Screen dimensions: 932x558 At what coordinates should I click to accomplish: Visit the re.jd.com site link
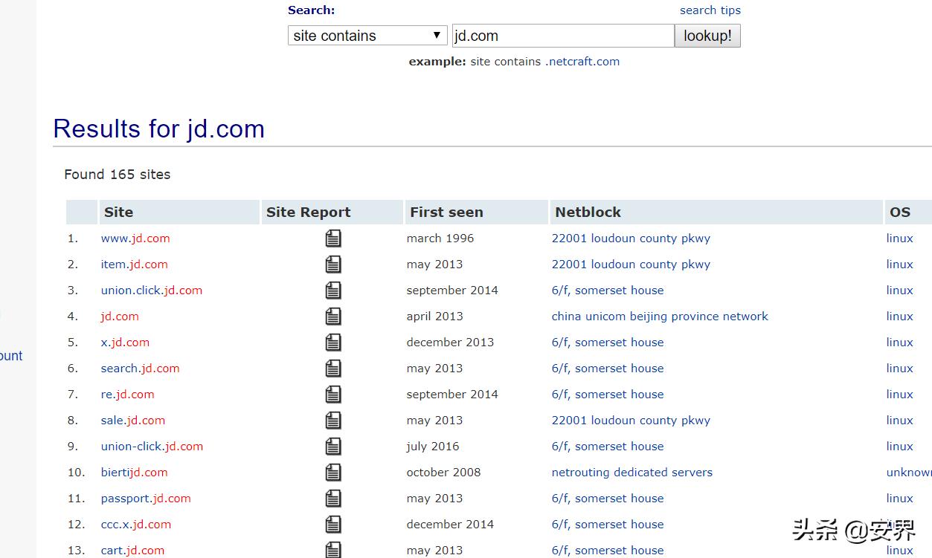click(x=127, y=395)
